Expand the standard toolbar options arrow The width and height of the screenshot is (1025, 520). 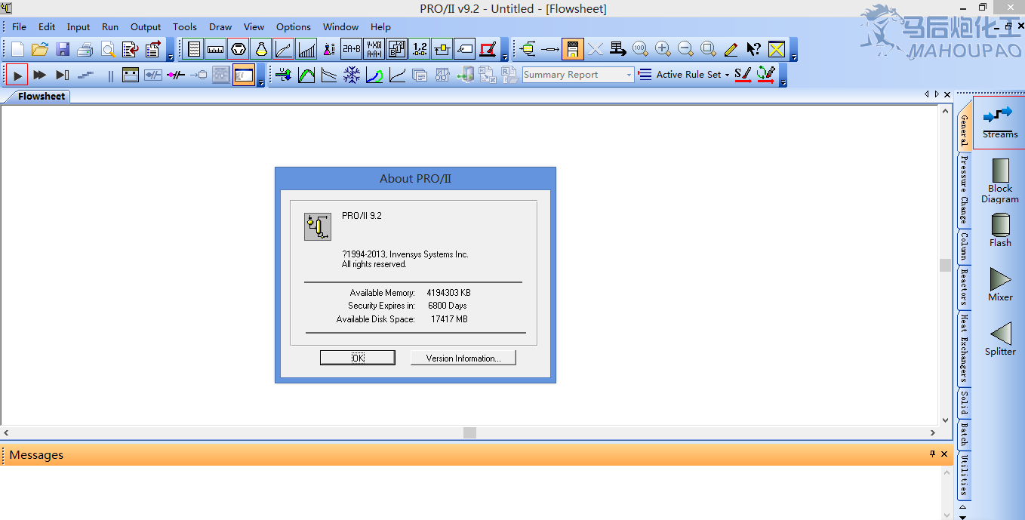(170, 57)
